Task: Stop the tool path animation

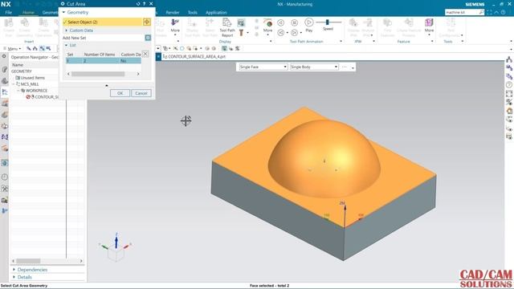Action: click(x=295, y=22)
